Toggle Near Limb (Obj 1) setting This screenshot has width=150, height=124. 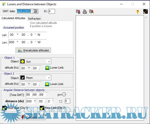coord(4,108)
